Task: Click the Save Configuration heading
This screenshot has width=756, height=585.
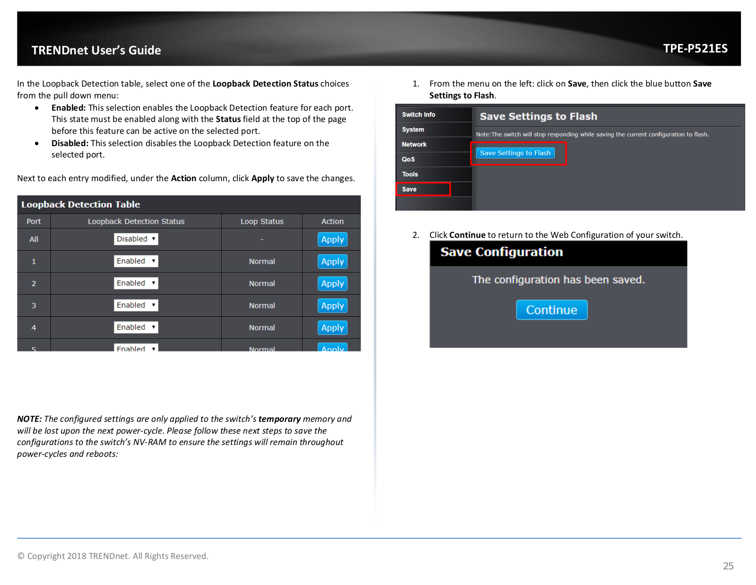Action: click(502, 252)
